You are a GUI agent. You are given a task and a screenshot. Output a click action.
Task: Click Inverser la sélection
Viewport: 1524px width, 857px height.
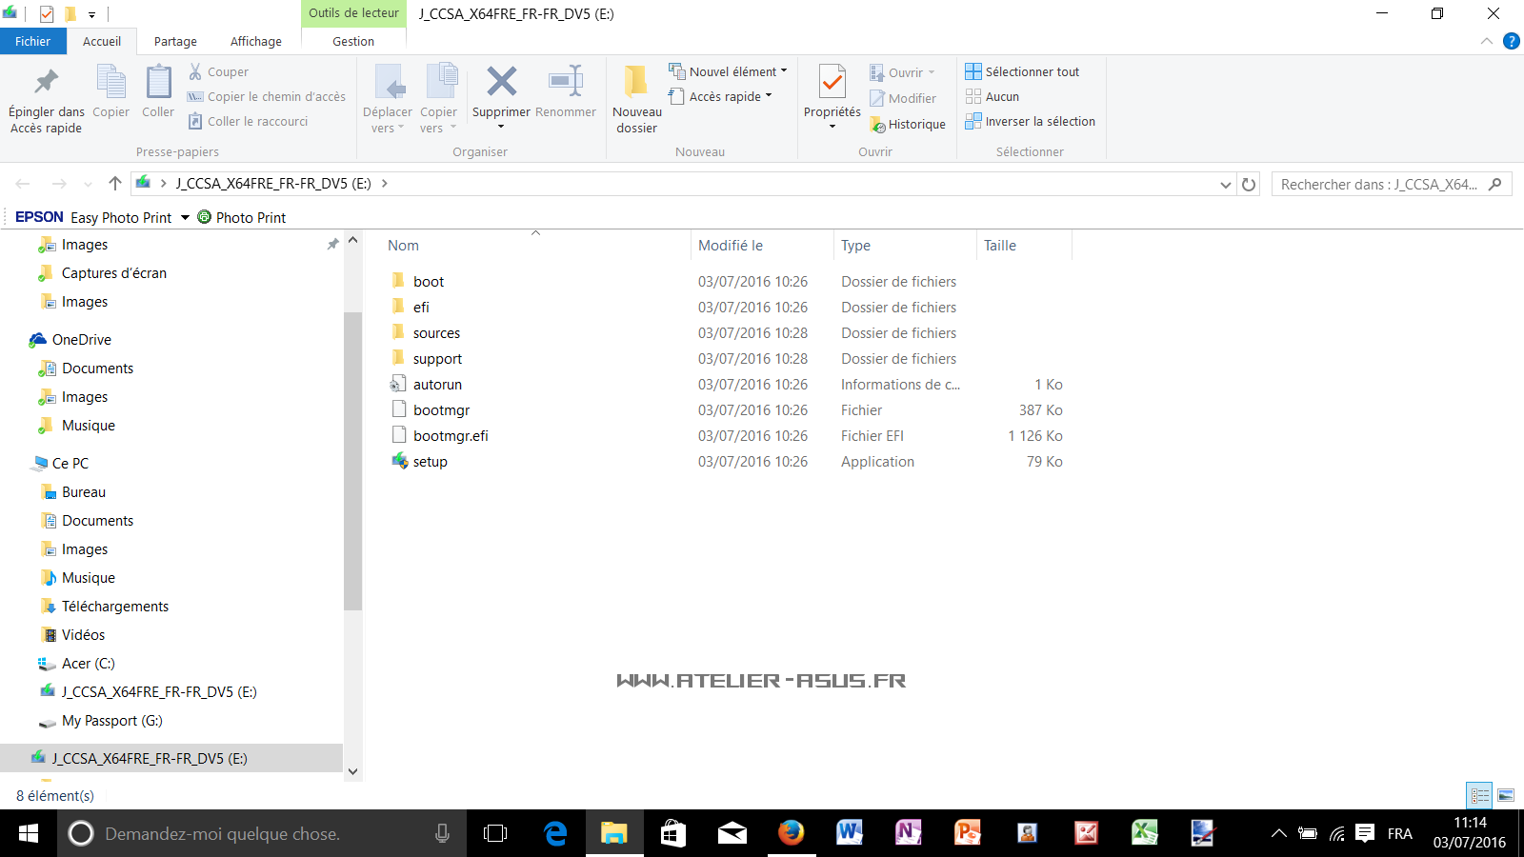click(x=1031, y=121)
